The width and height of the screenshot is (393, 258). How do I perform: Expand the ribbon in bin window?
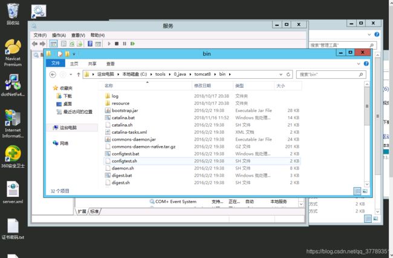(x=359, y=64)
